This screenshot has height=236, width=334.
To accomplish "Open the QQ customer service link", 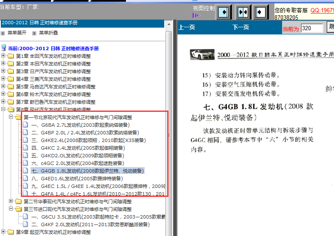I will coord(322,10).
